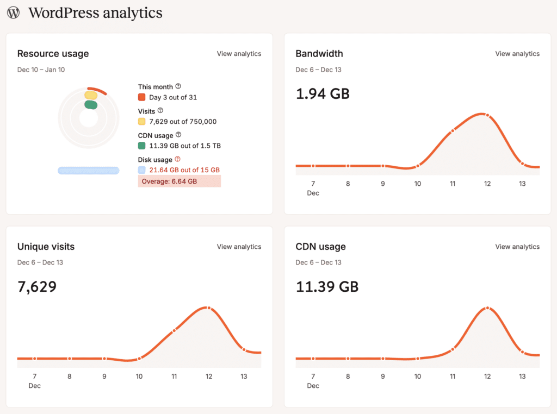Open View analytics in CDN usage card
Viewport: 557px width, 414px height.
click(x=517, y=246)
